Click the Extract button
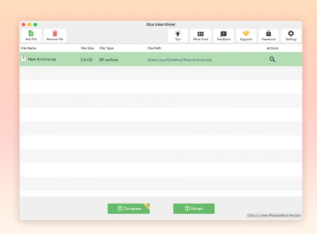317x234 pixels. click(194, 208)
